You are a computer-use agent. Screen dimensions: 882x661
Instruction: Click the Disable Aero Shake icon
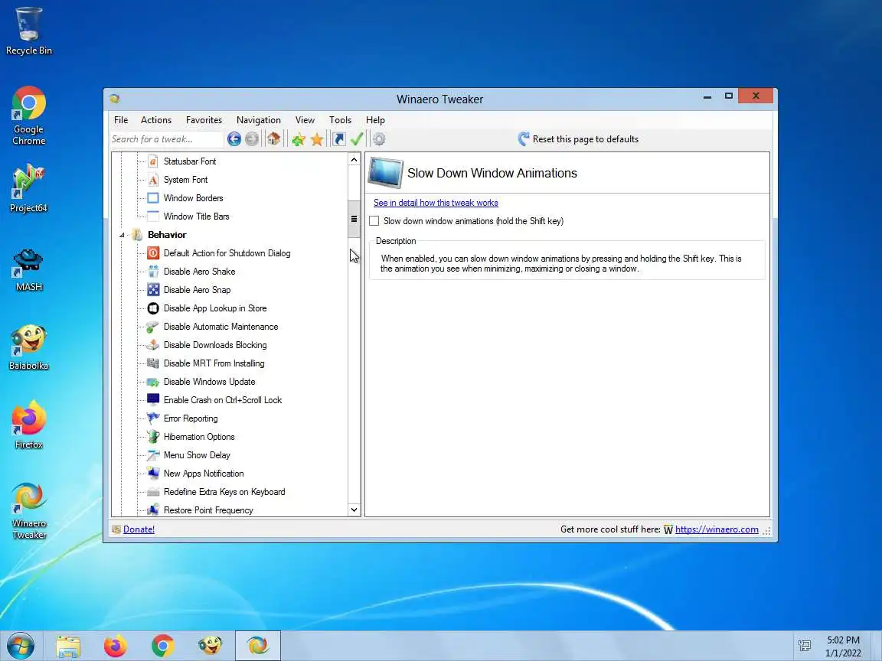[153, 272]
